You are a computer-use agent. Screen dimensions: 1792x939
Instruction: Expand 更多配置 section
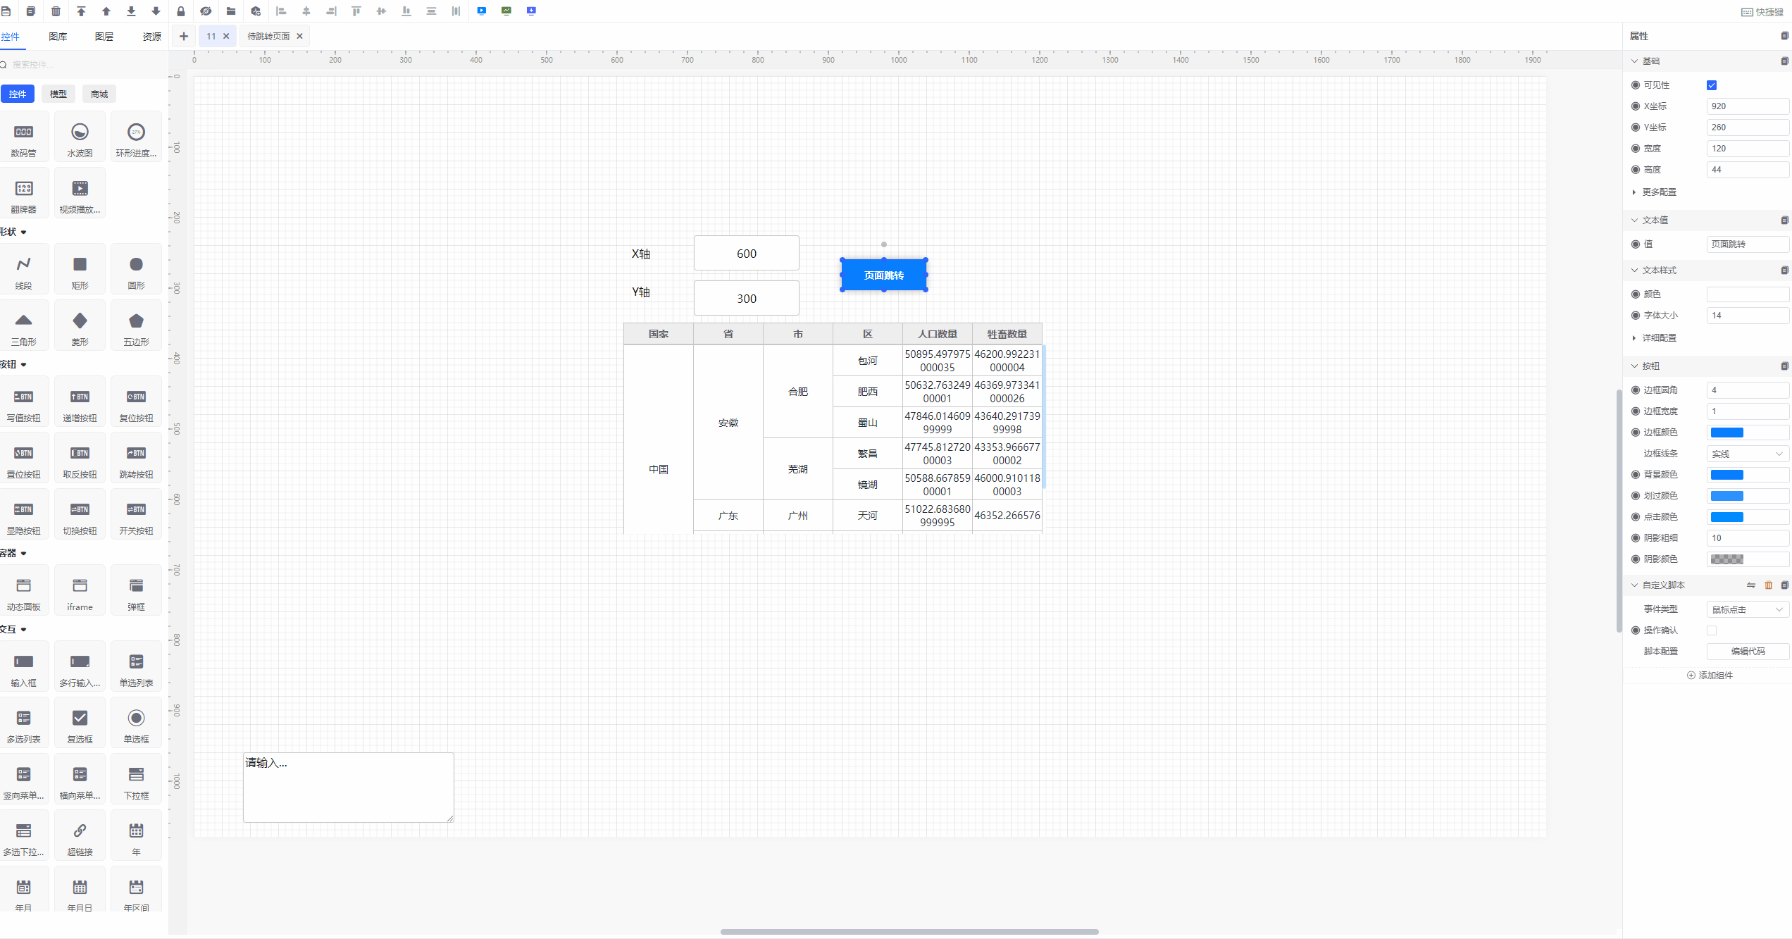(x=1659, y=192)
